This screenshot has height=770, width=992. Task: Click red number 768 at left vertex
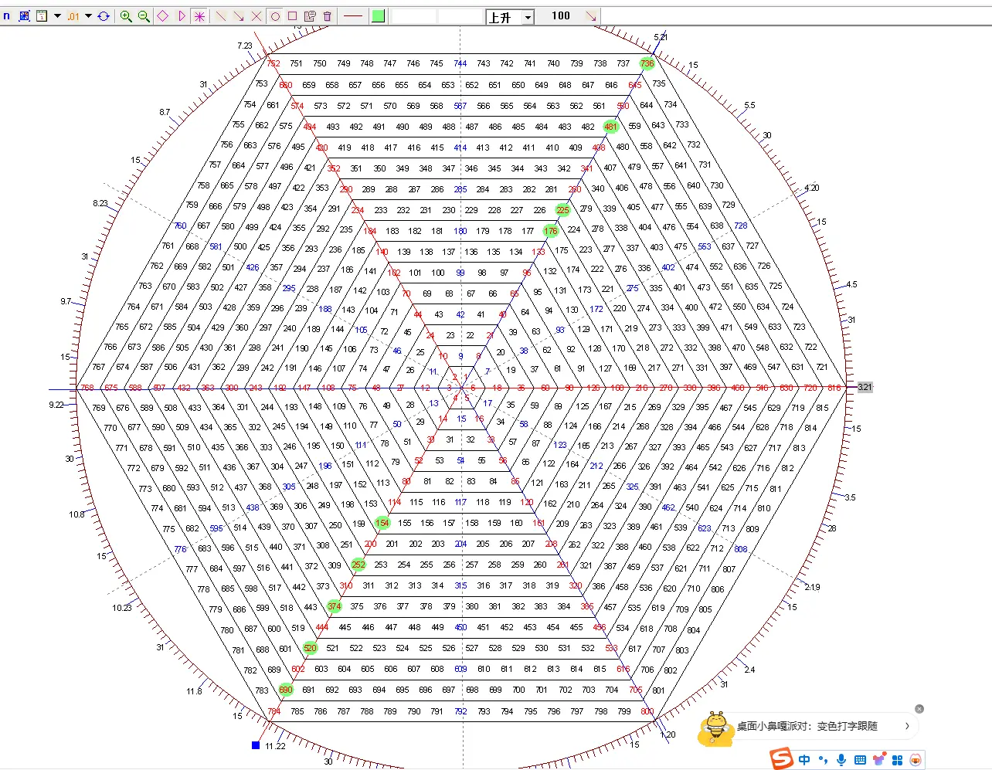click(x=87, y=388)
